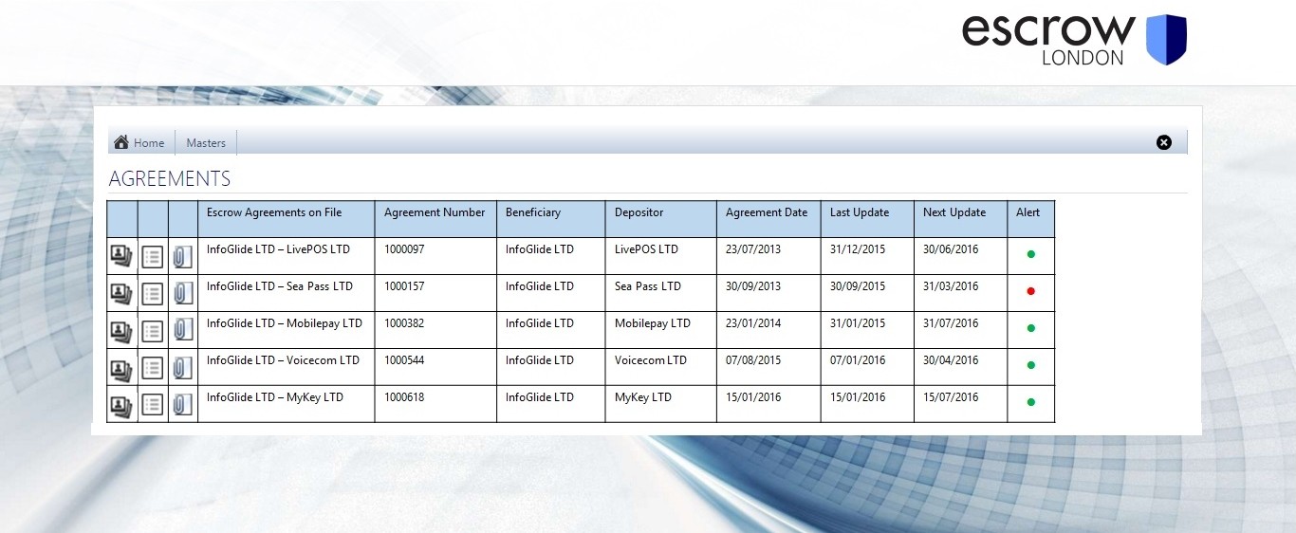
Task: Click last update date 31/01/2015
Action: [x=858, y=323]
